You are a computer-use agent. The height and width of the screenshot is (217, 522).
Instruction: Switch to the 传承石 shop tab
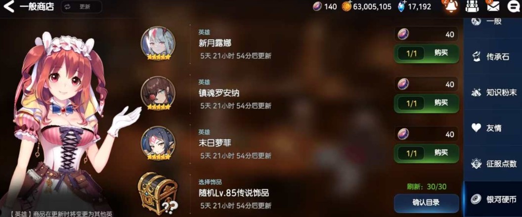click(493, 57)
